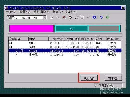Click the 35,832.5 size value
The width and height of the screenshot is (130, 97).
57,47
